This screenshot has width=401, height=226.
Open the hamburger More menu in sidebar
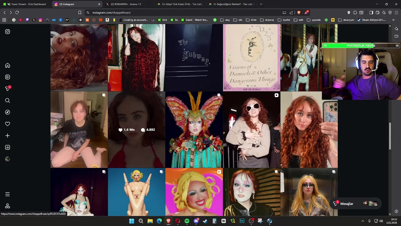tap(8, 194)
